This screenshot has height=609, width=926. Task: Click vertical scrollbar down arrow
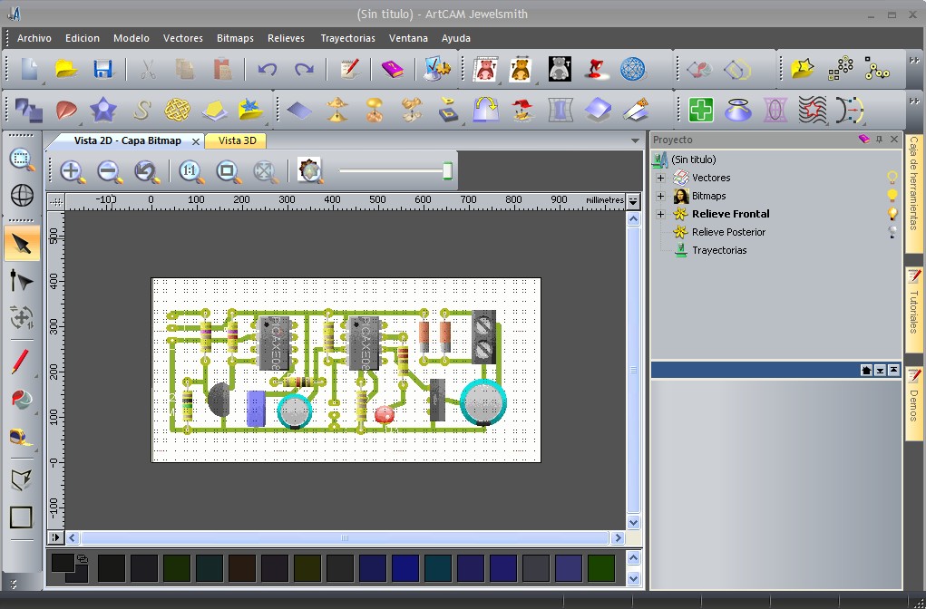coord(633,522)
